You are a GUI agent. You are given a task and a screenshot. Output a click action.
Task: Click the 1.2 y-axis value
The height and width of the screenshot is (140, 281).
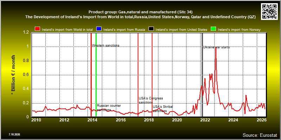(26, 33)
